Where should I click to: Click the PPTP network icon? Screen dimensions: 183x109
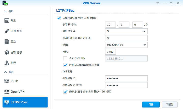click(7, 81)
